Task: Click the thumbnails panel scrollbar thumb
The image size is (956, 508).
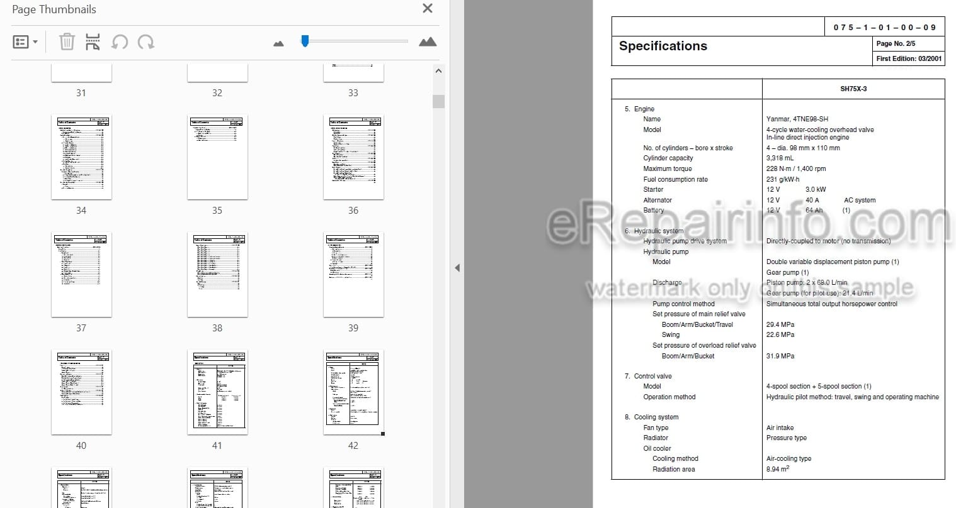Action: [438, 101]
